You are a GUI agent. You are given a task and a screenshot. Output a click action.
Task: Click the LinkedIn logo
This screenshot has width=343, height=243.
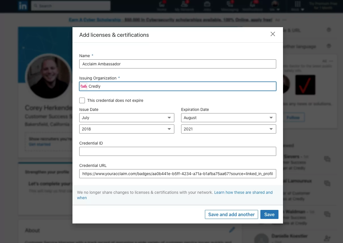[x=23, y=6]
